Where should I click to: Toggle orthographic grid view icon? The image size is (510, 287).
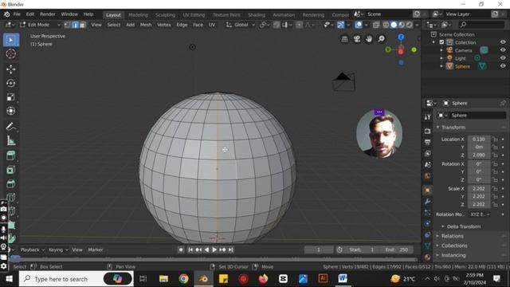click(x=345, y=39)
